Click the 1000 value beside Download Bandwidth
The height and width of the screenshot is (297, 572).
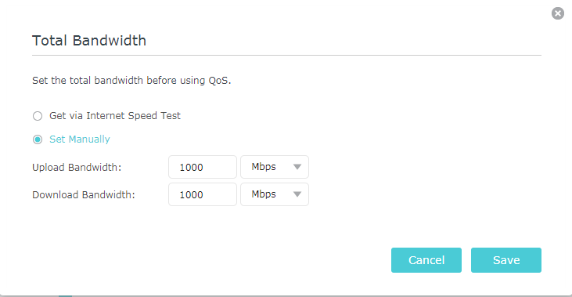click(x=191, y=194)
